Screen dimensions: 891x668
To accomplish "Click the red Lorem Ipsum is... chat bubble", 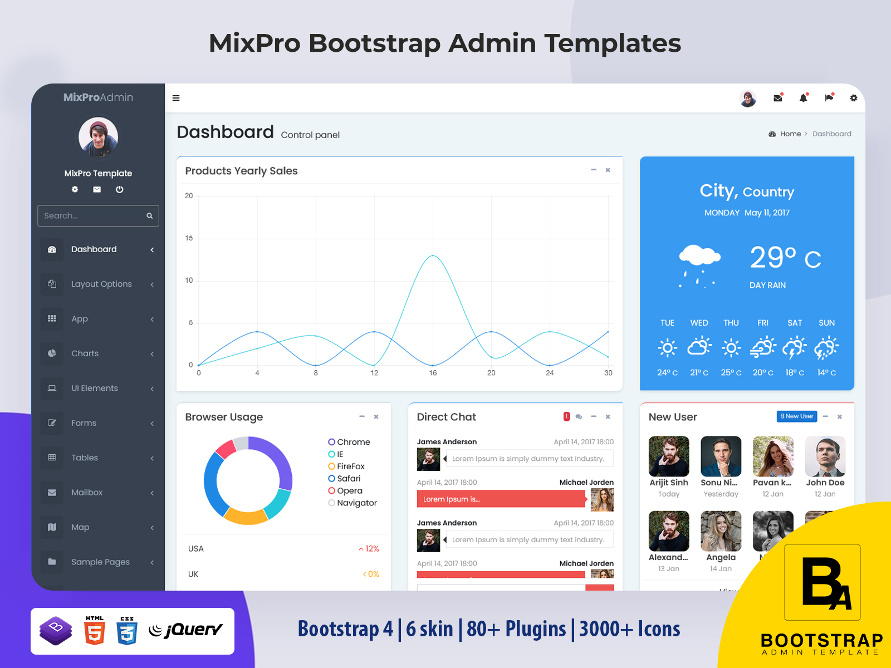I will pos(501,499).
